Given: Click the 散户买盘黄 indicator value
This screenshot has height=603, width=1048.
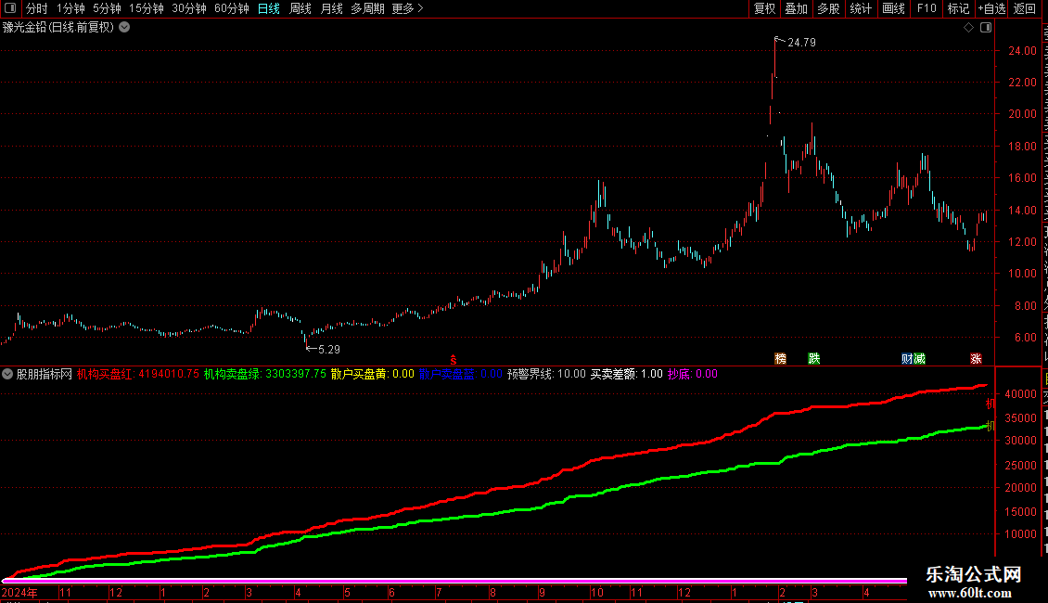Looking at the screenshot, I should coord(372,375).
